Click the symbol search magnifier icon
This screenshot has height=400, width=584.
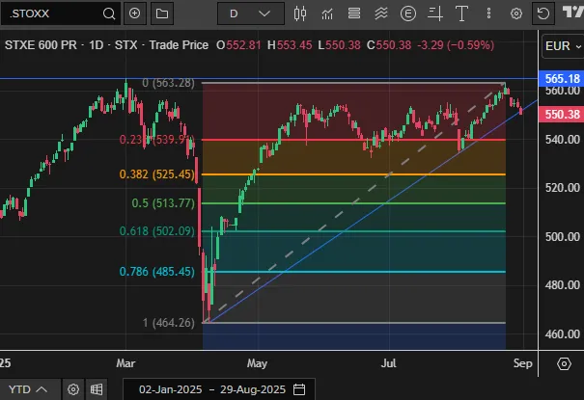point(109,13)
